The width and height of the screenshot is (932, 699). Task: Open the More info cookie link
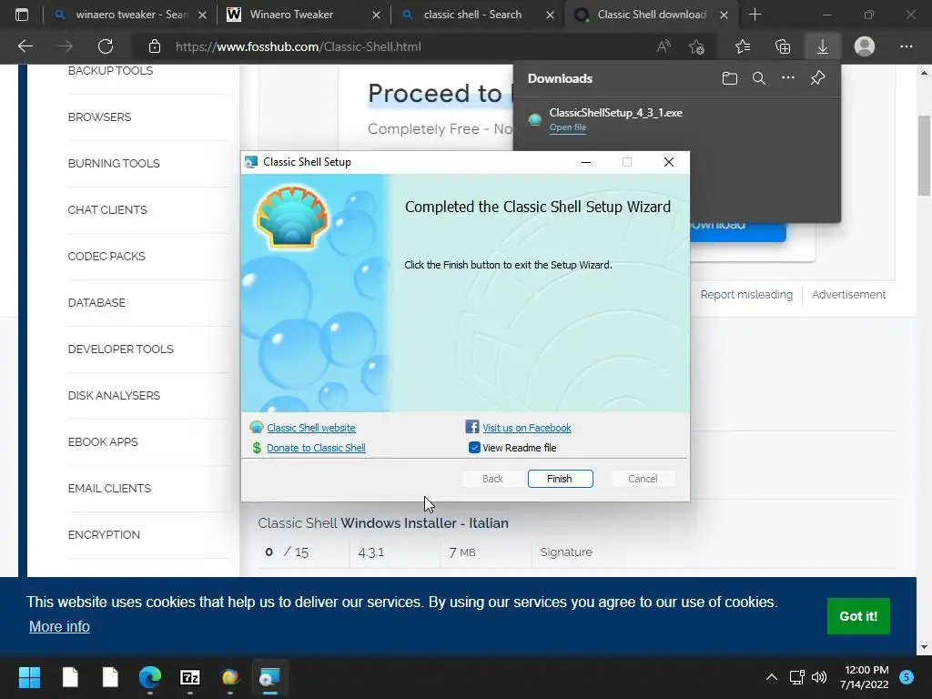pyautogui.click(x=59, y=626)
